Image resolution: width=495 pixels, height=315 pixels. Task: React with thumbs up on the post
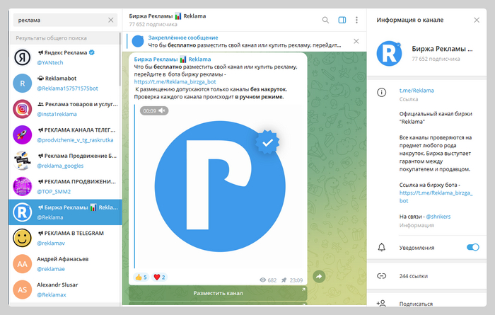[x=141, y=277]
